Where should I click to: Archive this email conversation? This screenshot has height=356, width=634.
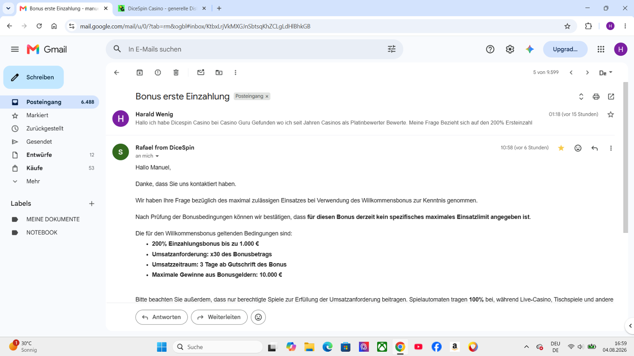139,73
